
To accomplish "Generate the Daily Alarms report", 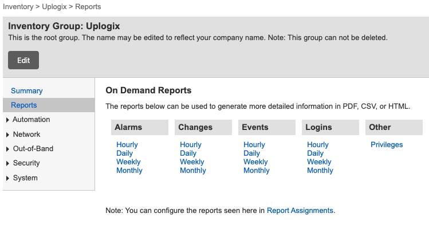I will click(x=124, y=153).
